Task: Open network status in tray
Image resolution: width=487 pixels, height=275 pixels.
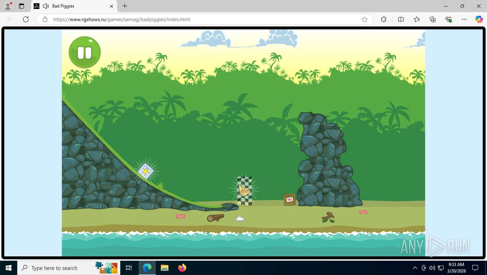Action: tap(441, 268)
